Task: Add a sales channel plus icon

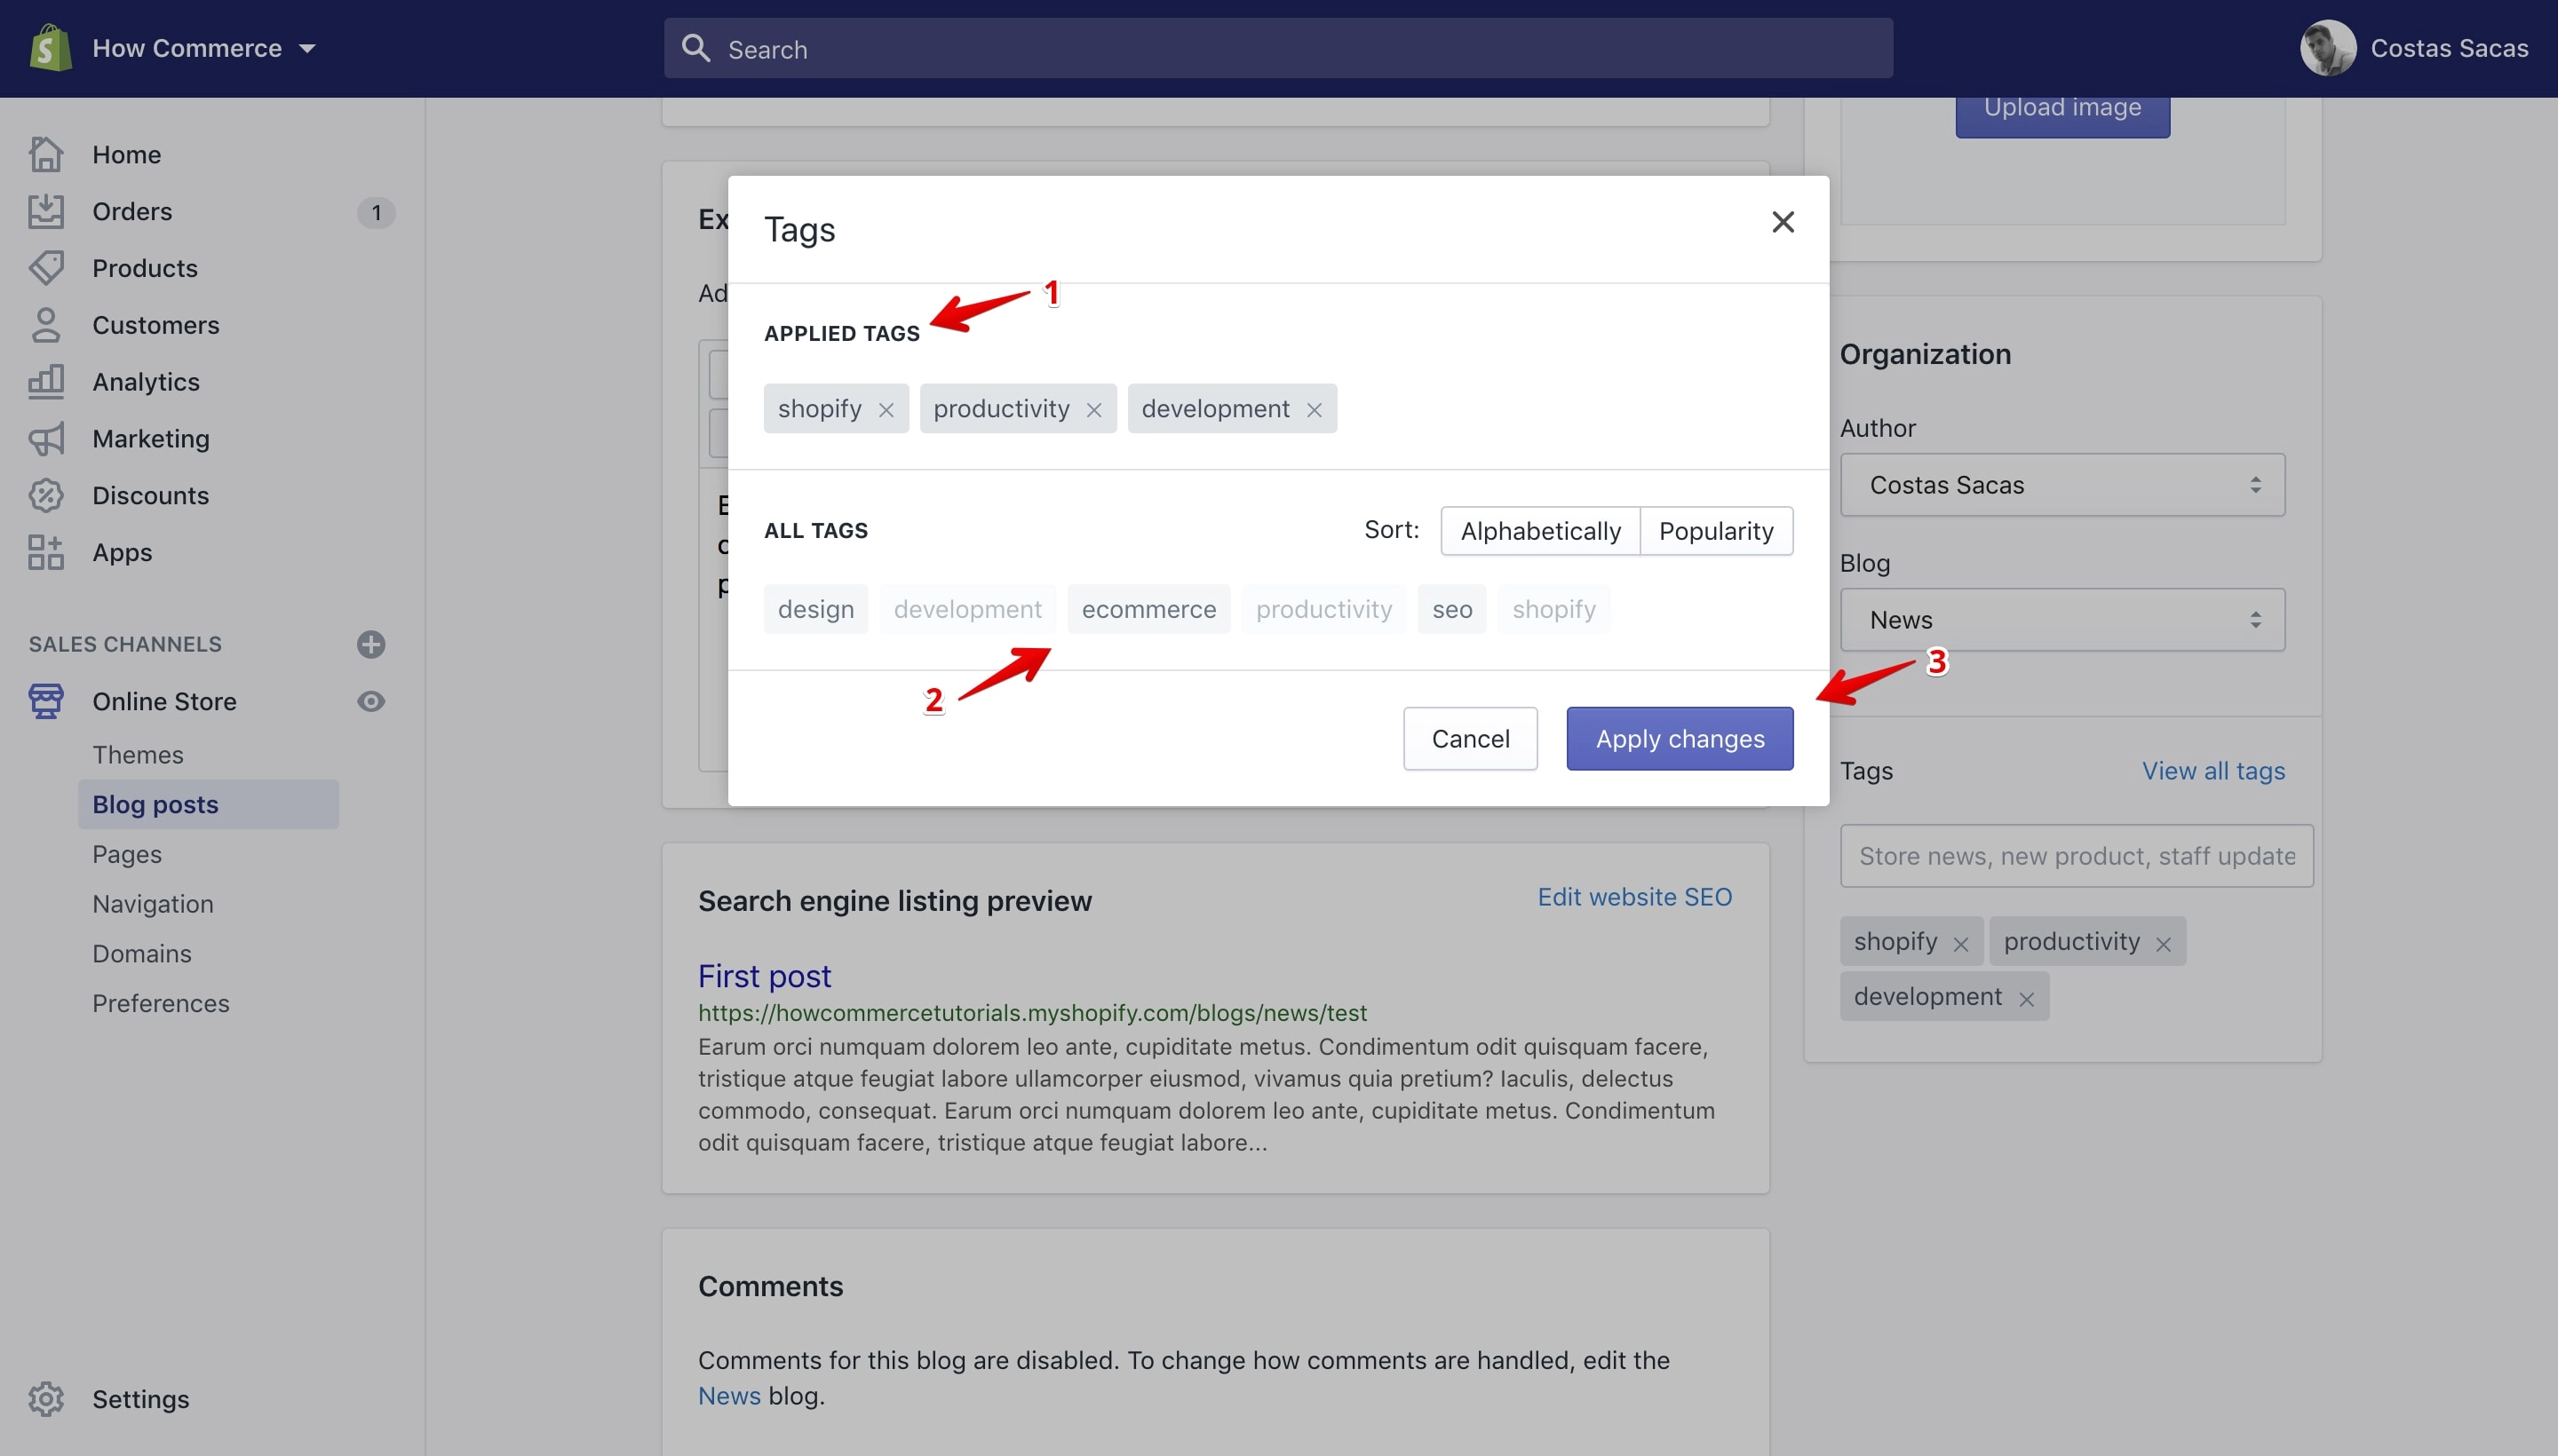Action: [x=371, y=644]
